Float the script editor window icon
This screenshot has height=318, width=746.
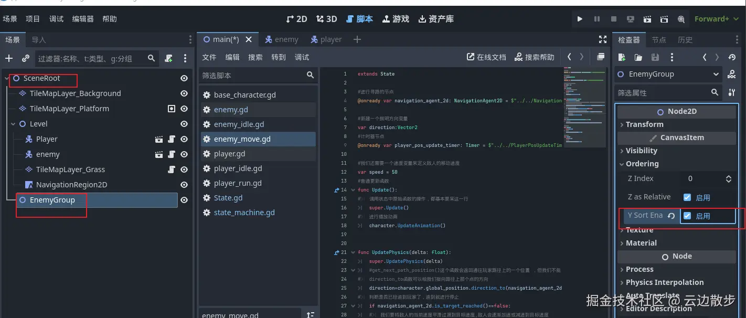click(601, 57)
